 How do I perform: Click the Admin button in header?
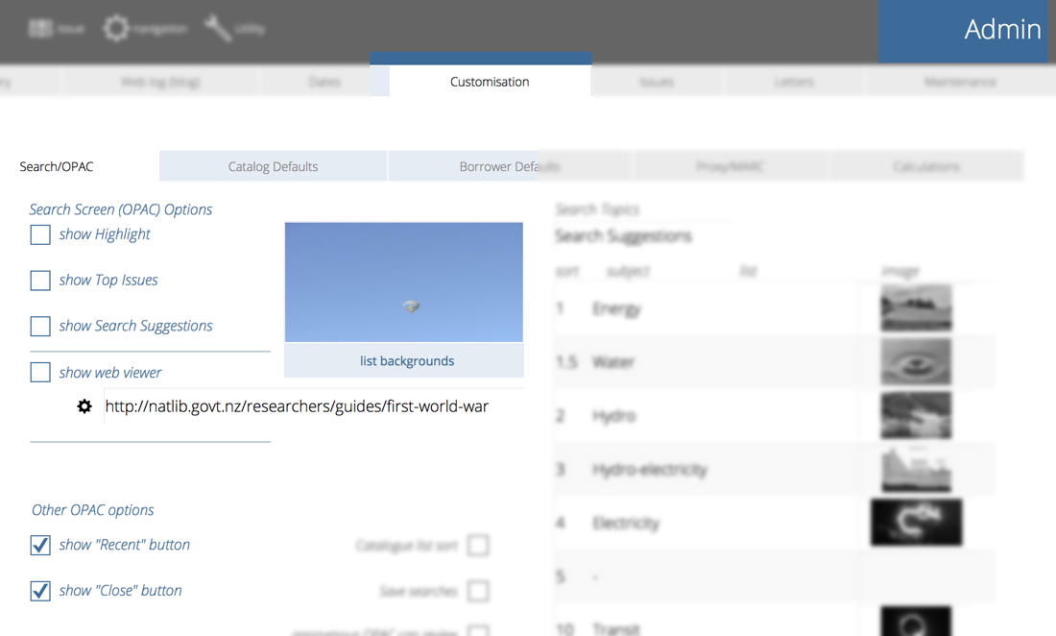(965, 31)
